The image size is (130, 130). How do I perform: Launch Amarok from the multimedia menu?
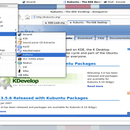[x=41, y=34]
